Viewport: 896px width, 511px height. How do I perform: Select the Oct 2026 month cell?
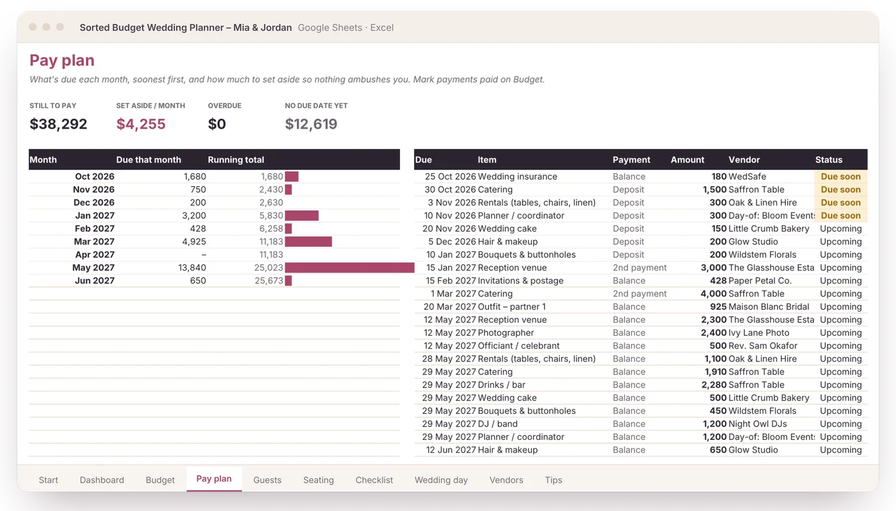95,177
